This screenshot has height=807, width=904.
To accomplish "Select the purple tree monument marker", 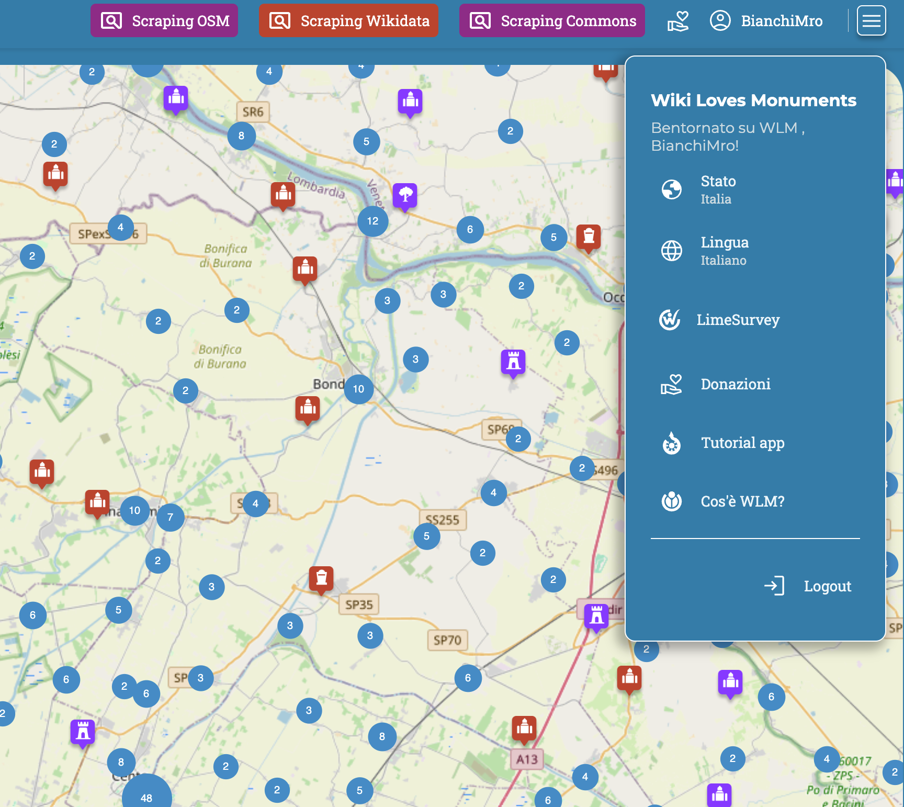I will (x=405, y=195).
